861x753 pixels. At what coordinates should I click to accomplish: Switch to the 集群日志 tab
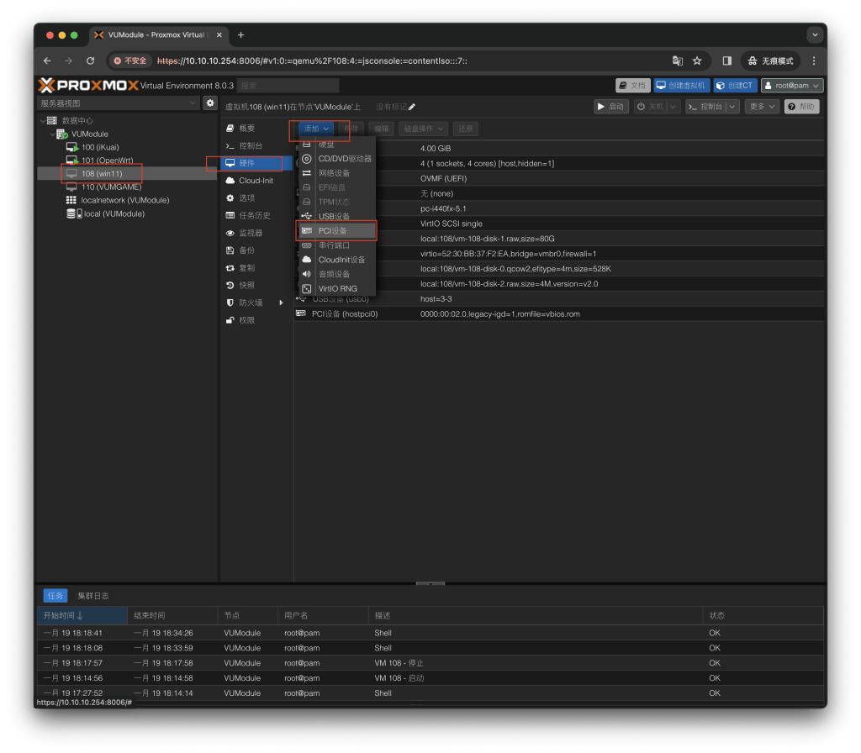[93, 596]
